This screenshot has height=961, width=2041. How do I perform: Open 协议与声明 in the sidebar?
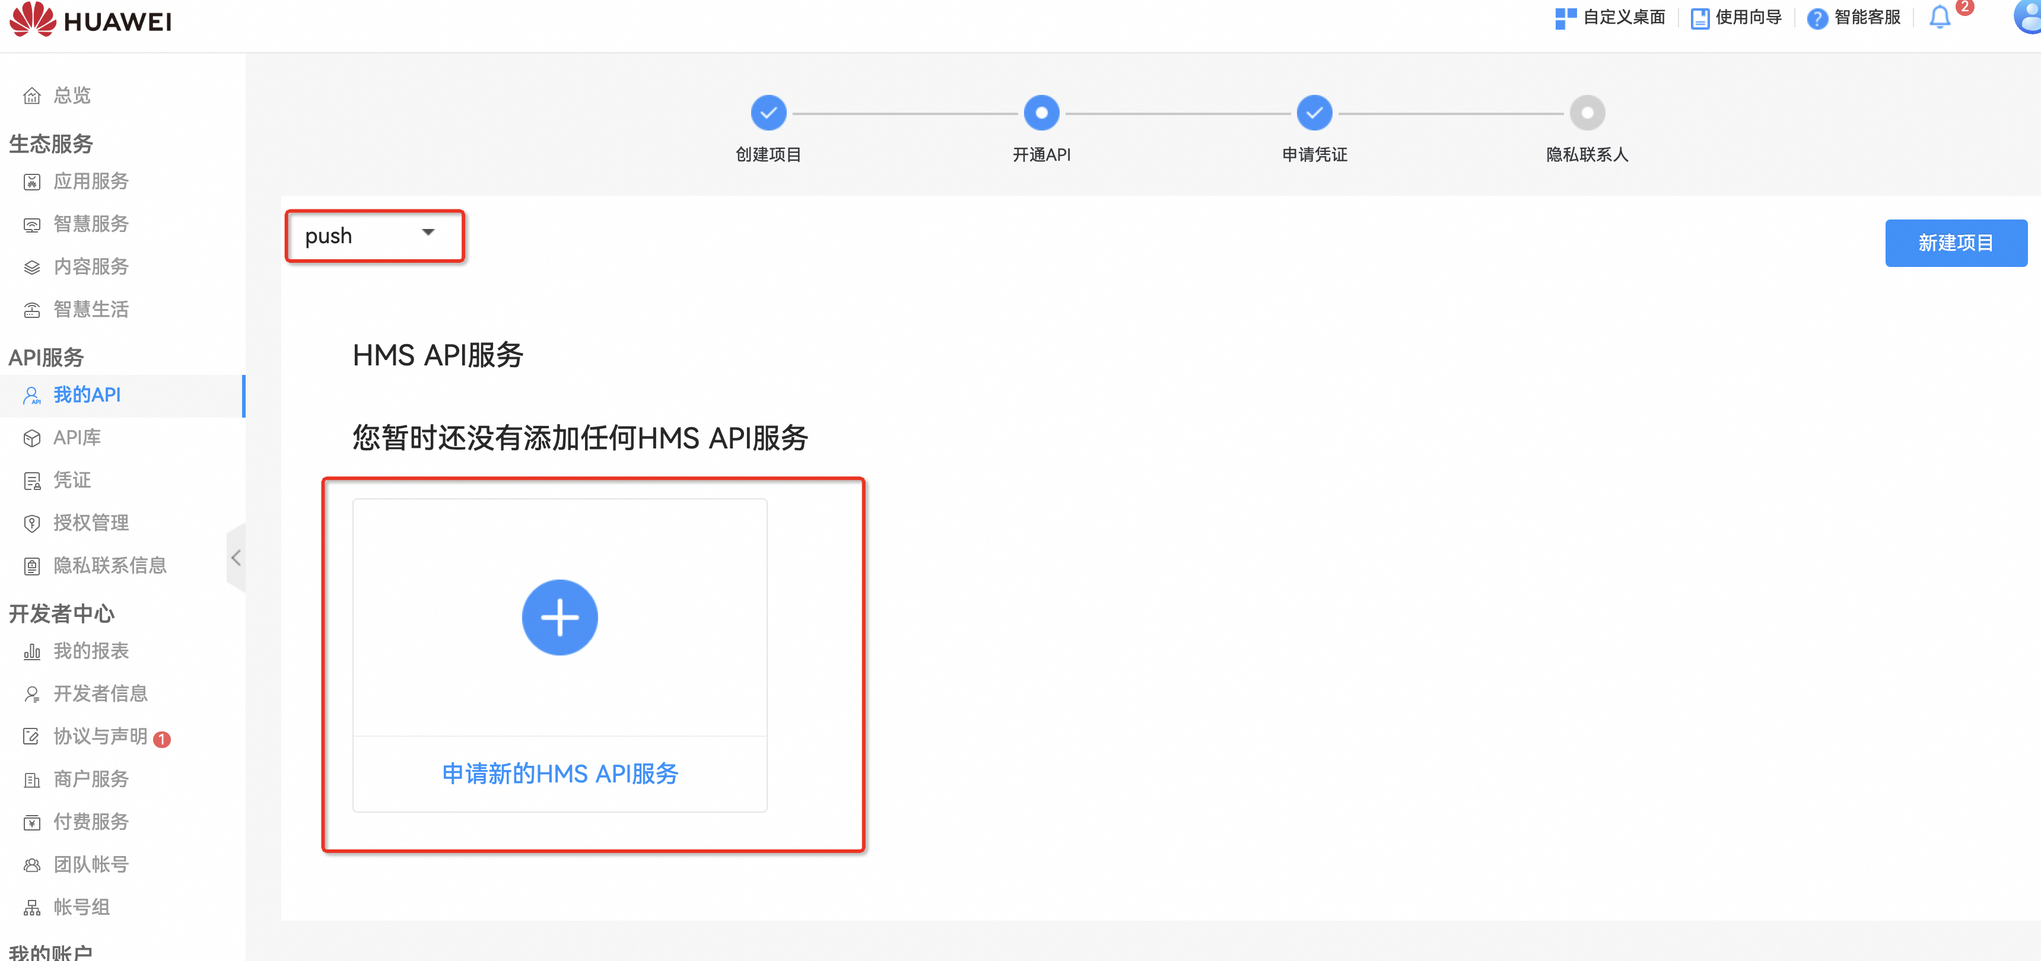point(101,737)
